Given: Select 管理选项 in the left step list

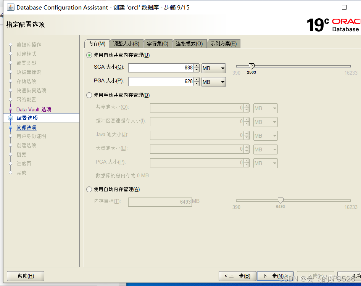Looking at the screenshot, I should click(x=26, y=127).
